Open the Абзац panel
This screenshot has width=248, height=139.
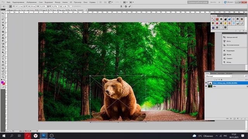(227, 63)
